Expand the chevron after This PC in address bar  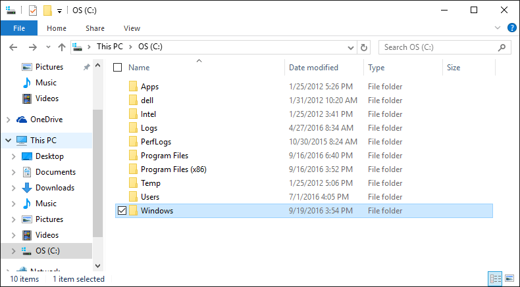(x=131, y=47)
